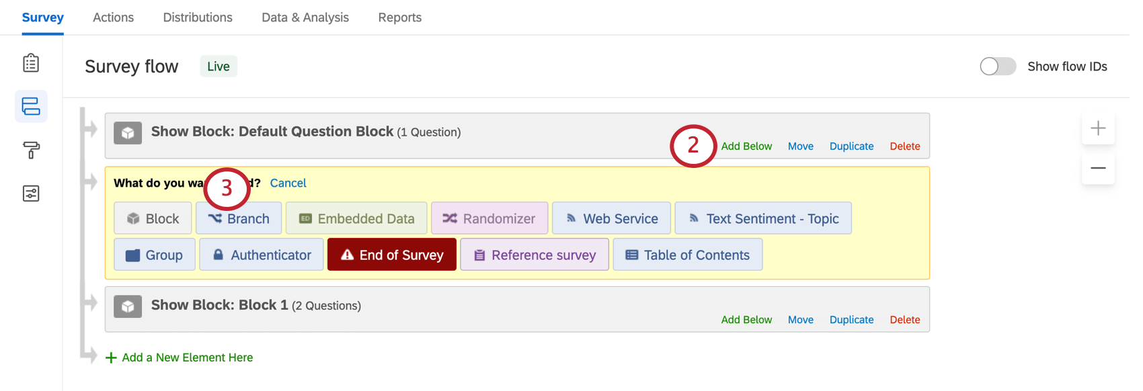Switch to the Actions tab
Image resolution: width=1143 pixels, height=391 pixels.
(113, 17)
